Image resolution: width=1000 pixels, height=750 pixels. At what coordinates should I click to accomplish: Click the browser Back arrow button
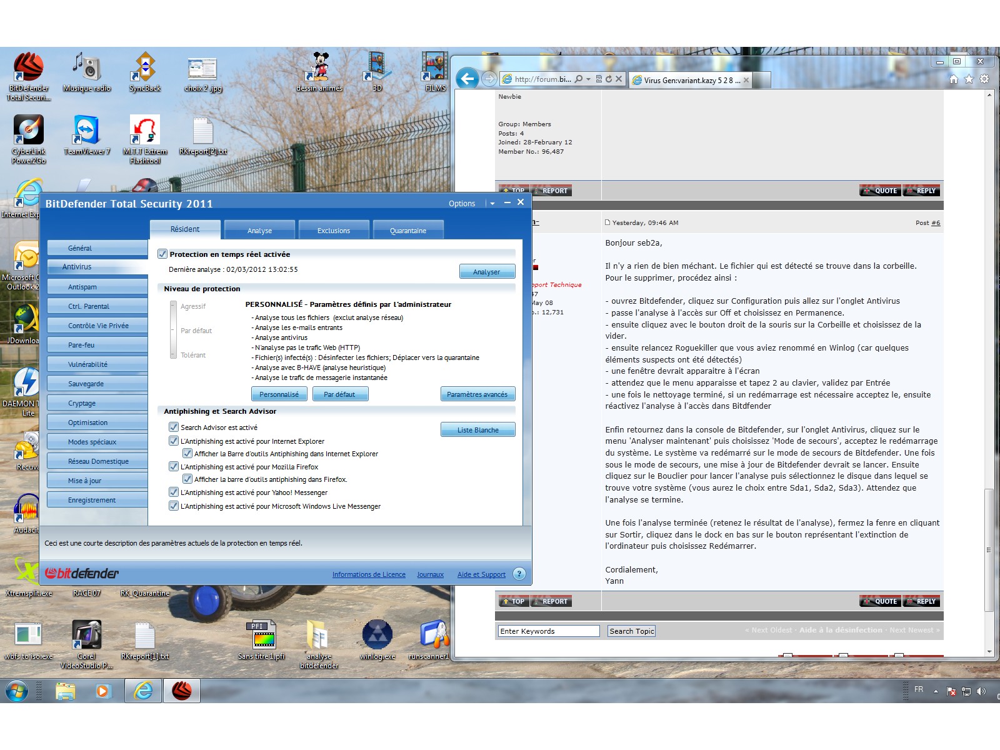467,79
